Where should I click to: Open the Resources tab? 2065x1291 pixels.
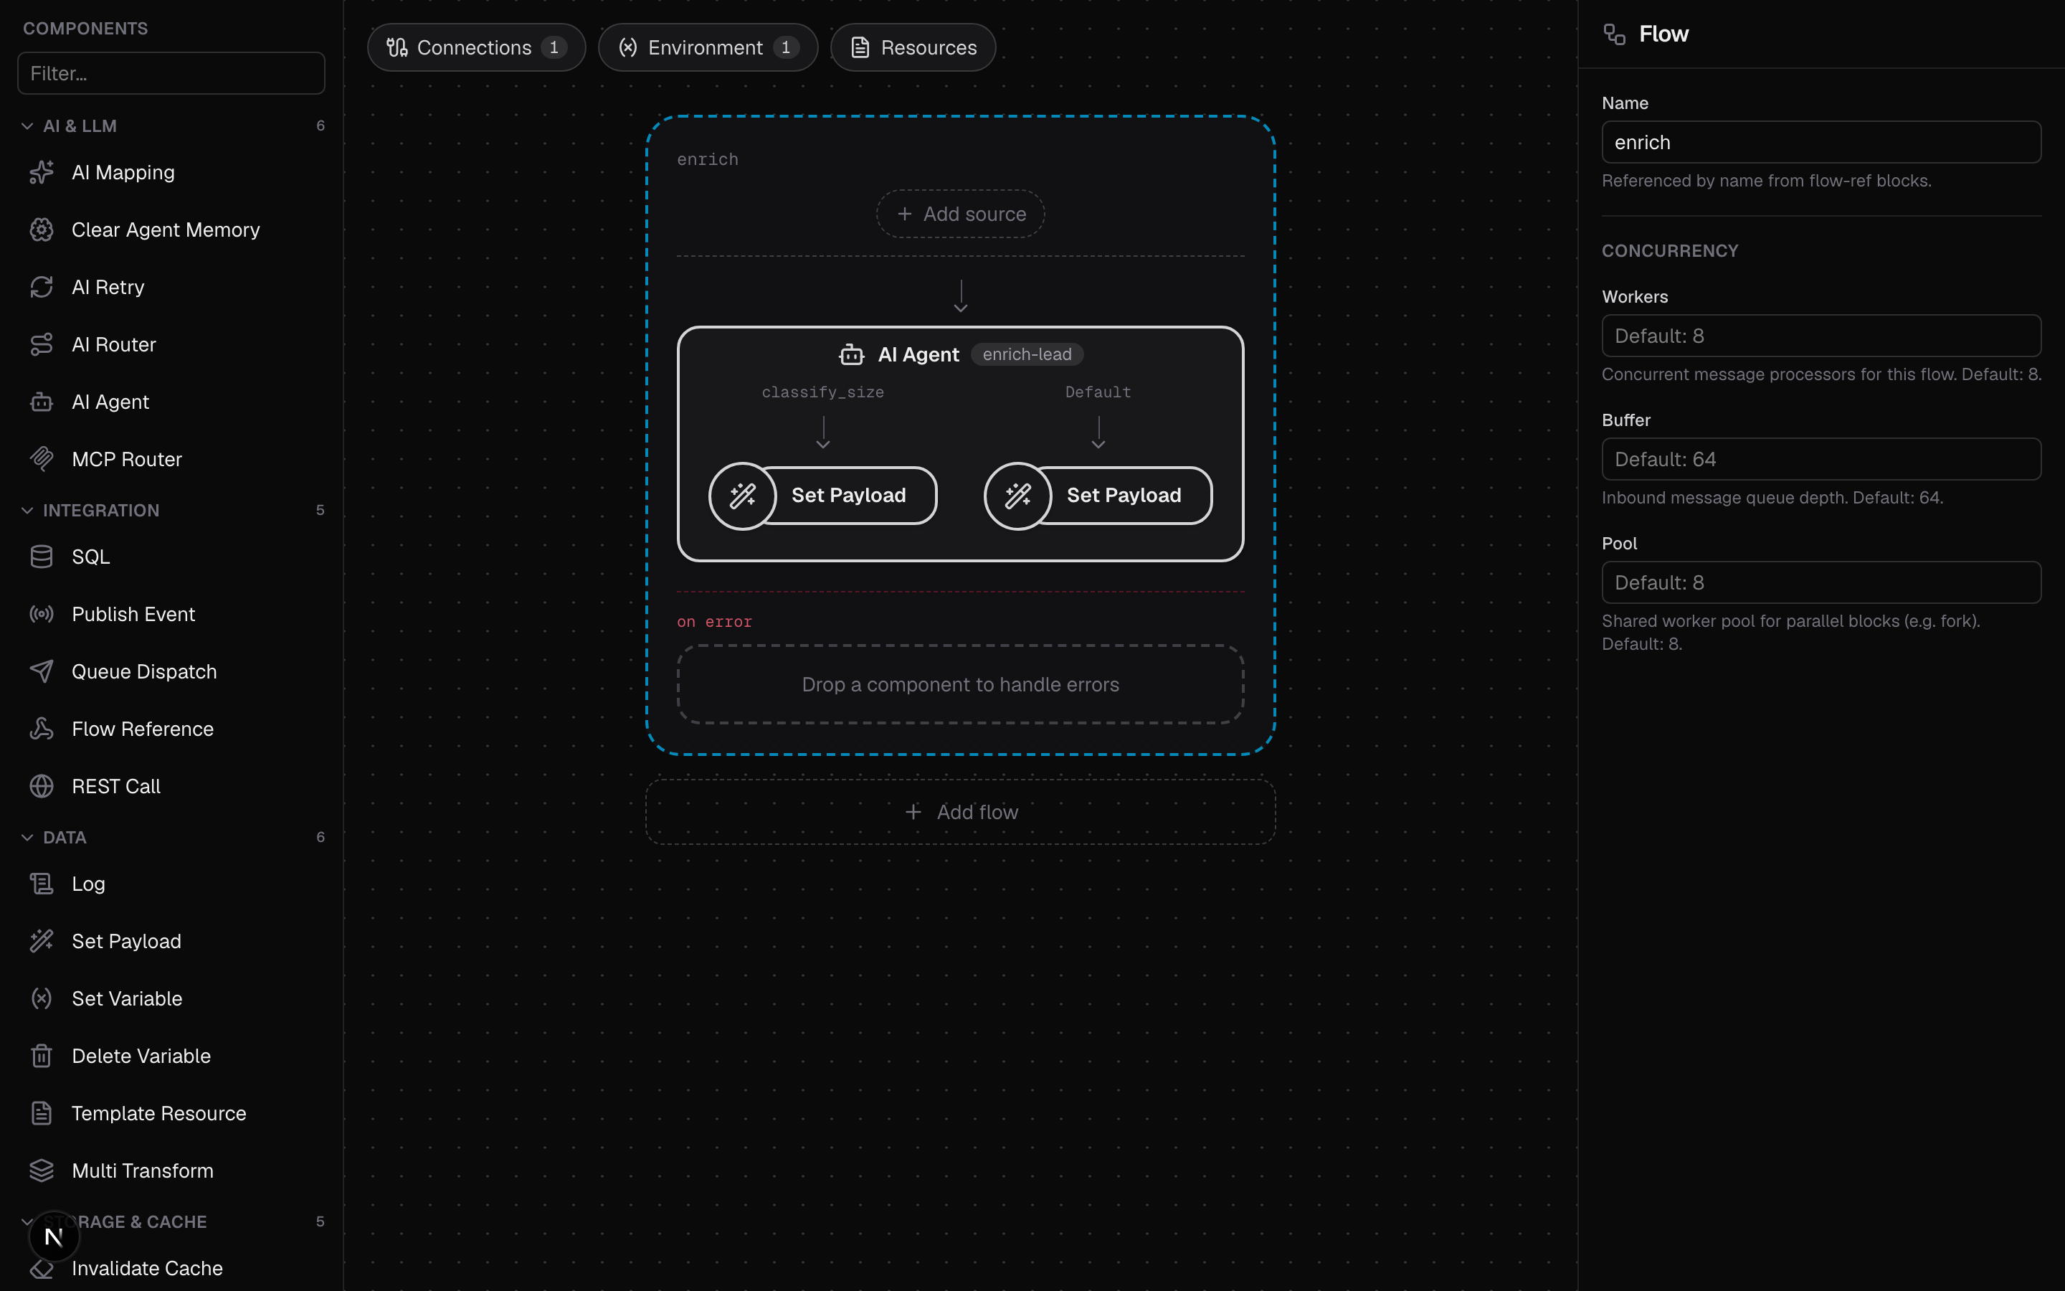click(913, 47)
